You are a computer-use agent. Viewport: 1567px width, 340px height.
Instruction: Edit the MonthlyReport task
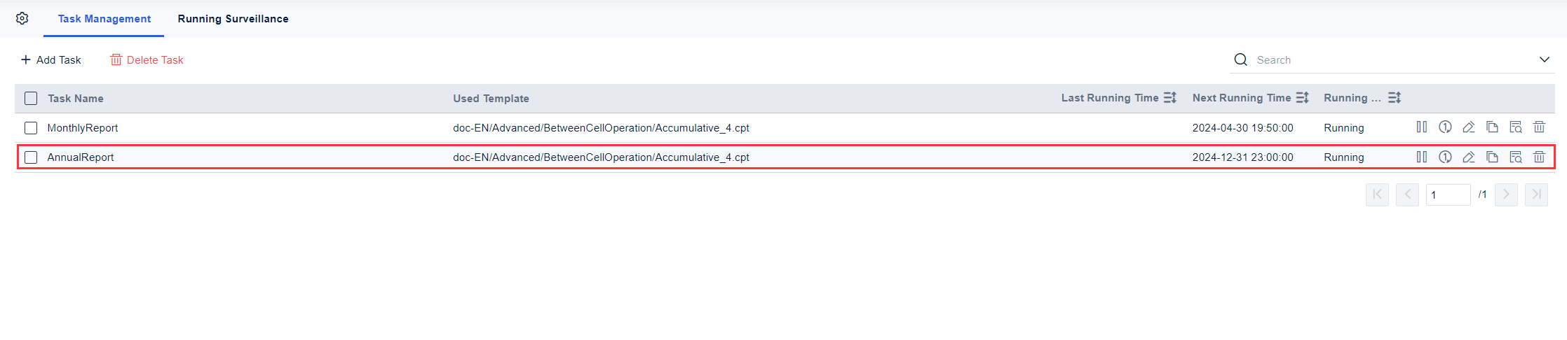tap(1468, 127)
